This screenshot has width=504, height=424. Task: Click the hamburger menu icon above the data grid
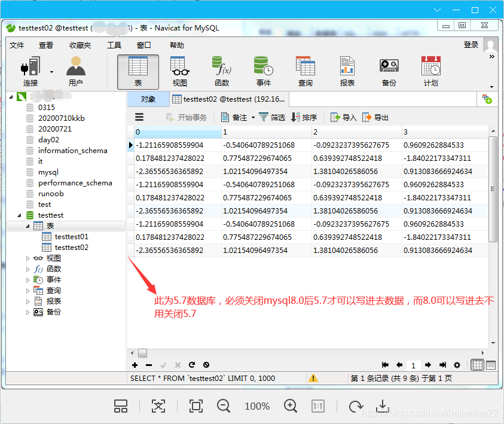[x=139, y=117]
